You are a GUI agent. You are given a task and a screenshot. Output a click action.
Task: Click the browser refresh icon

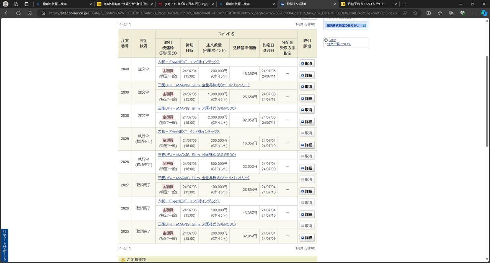[18, 13]
